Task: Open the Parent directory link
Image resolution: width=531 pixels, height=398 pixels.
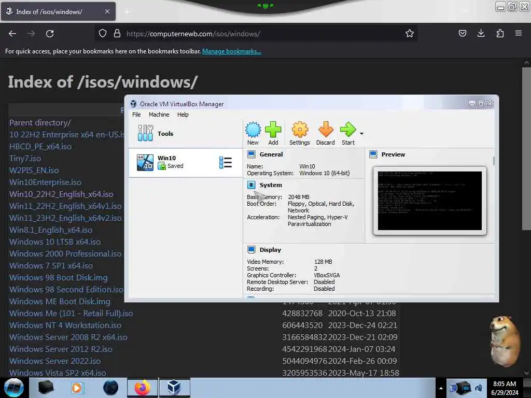Action: (x=40, y=122)
